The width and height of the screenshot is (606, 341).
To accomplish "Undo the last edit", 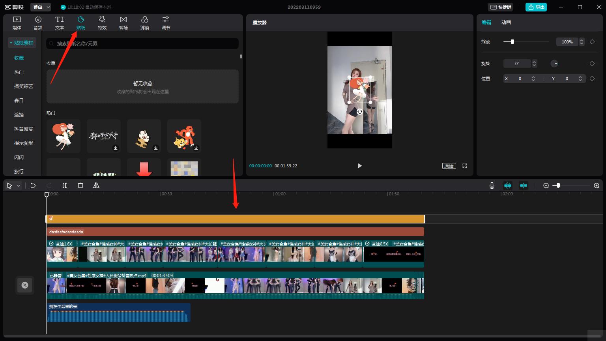I will tap(33, 185).
